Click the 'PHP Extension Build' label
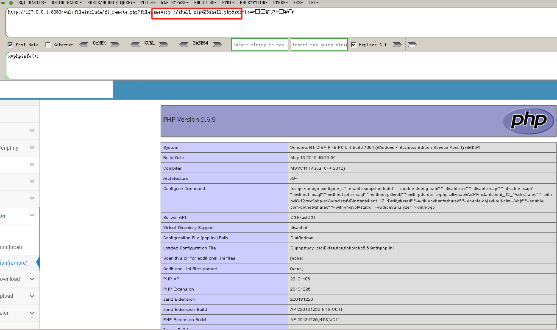 (184, 320)
